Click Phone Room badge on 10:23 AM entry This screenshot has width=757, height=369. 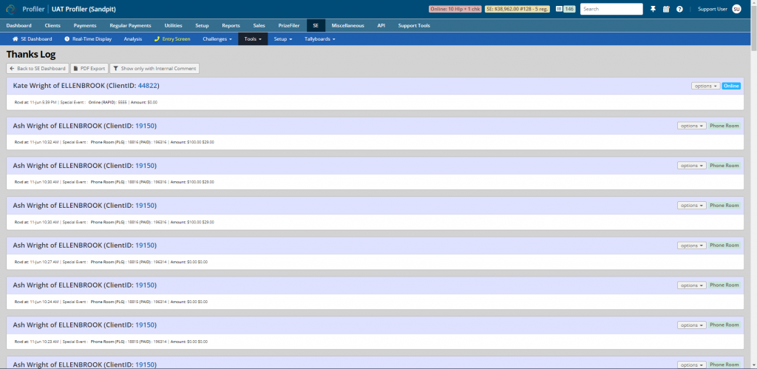[x=724, y=325]
